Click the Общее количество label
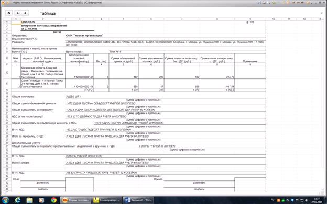Viewport: 327px width, 204px height. 23,97
